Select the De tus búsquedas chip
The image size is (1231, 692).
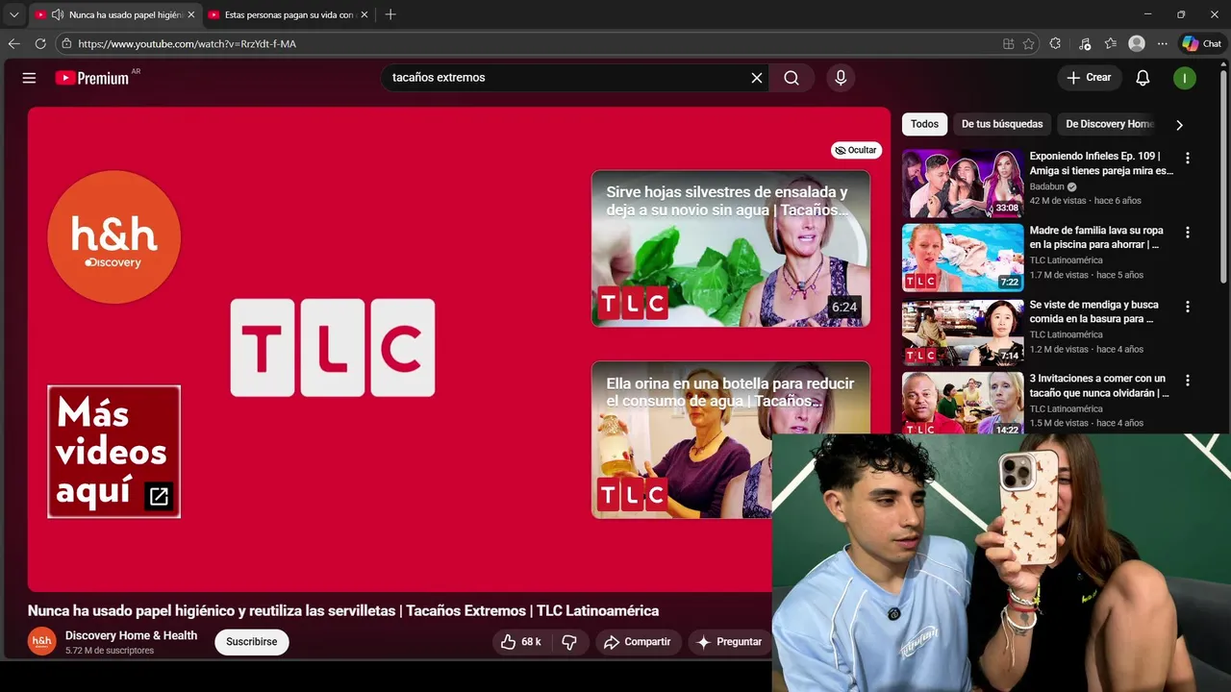click(x=1002, y=124)
